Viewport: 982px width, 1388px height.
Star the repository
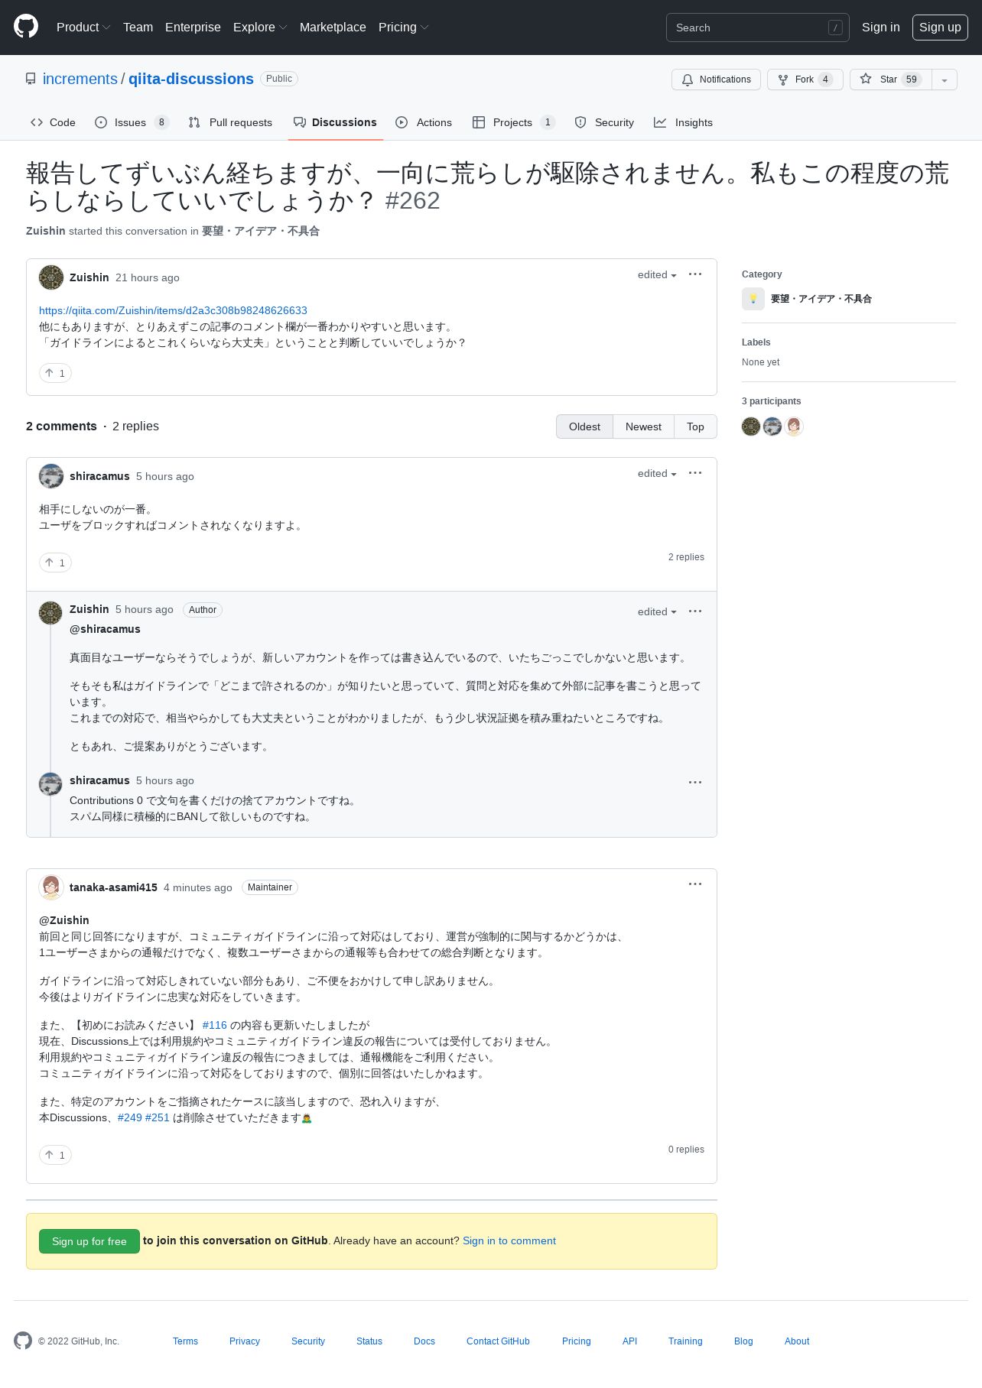click(890, 79)
